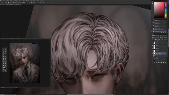
Task: Enable airbrush mode in options bar
Action: click(40, 3)
